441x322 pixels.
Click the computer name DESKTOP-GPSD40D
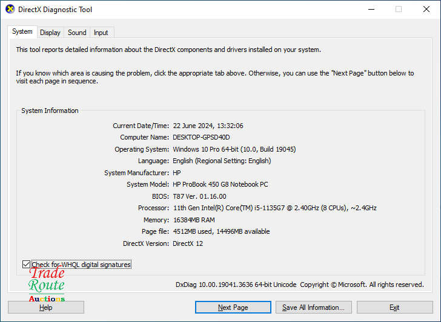pyautogui.click(x=201, y=138)
